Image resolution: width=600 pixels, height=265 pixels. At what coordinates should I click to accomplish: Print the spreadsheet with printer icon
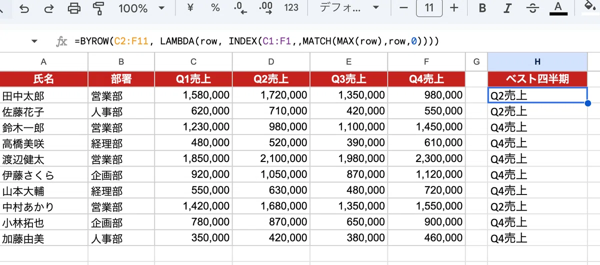tap(74, 8)
